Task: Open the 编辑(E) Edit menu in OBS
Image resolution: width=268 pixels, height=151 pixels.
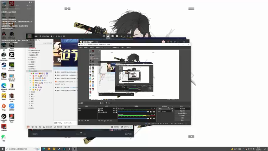Action: [86, 48]
